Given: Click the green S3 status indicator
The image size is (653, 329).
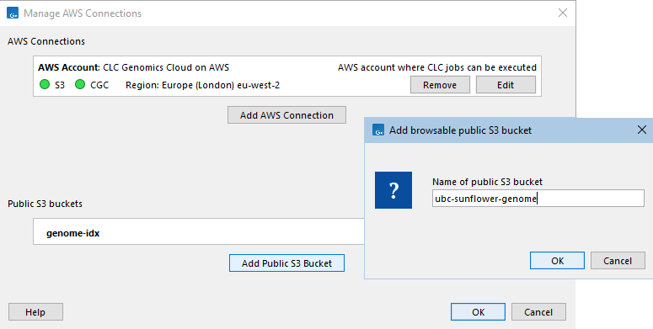Looking at the screenshot, I should pos(45,84).
